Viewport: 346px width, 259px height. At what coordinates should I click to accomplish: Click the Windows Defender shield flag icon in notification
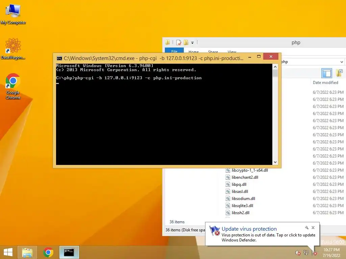click(215, 231)
